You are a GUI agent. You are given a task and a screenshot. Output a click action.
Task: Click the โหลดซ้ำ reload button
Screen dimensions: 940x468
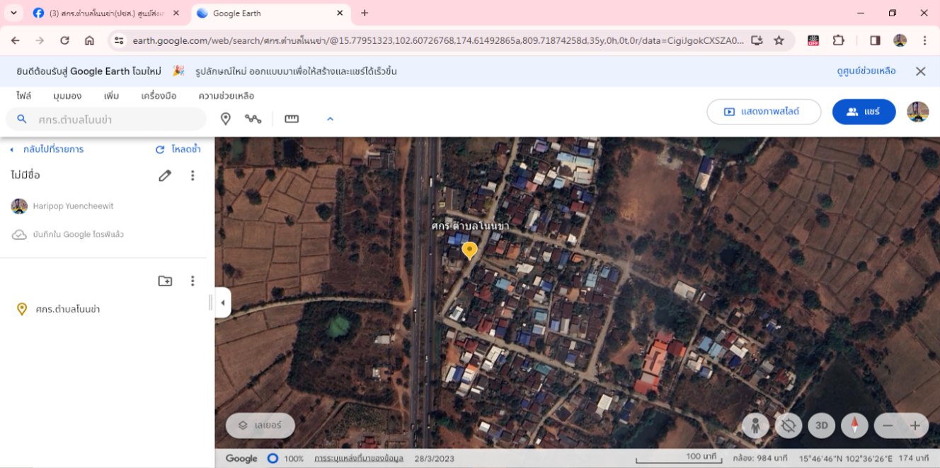pyautogui.click(x=178, y=149)
